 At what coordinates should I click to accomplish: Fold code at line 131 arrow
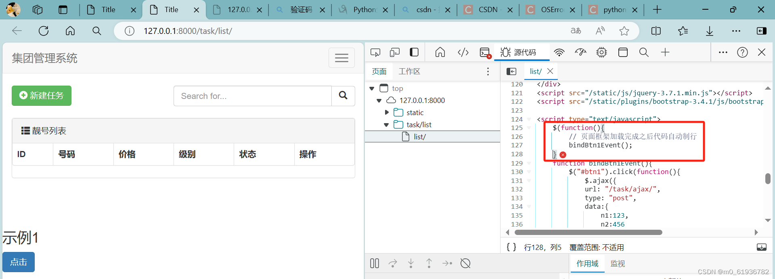tap(529, 181)
